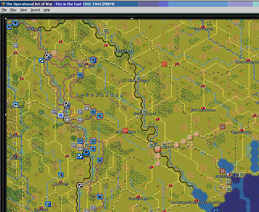The width and height of the screenshot is (259, 212).
Task: Open the Play menu
Action: pos(13,10)
